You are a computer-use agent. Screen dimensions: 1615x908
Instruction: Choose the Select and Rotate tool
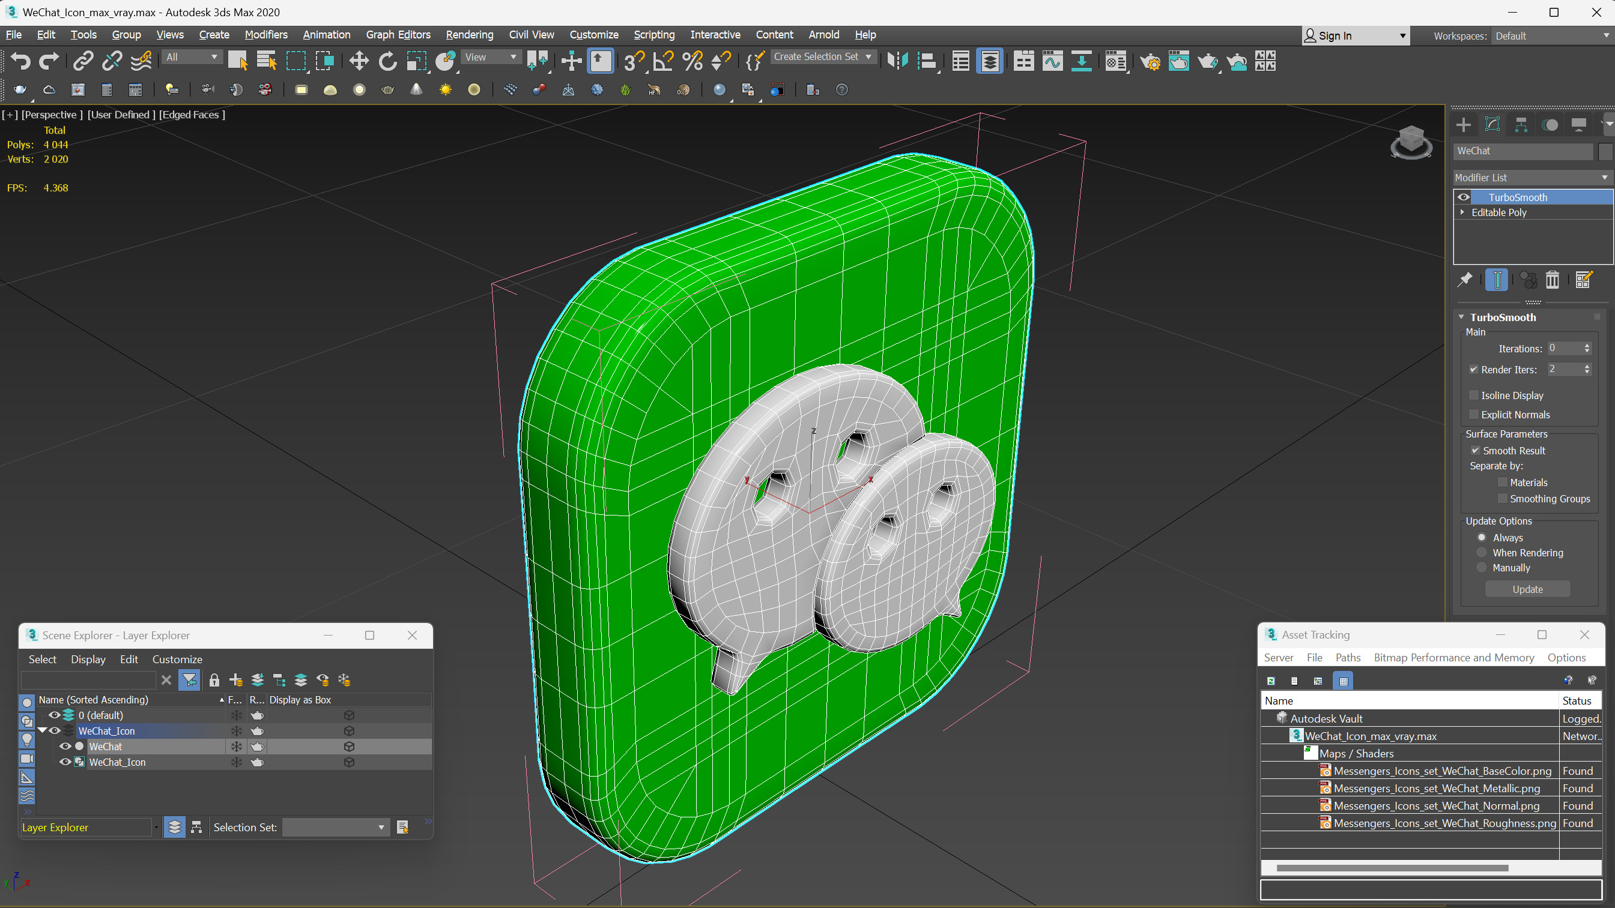pyautogui.click(x=387, y=61)
